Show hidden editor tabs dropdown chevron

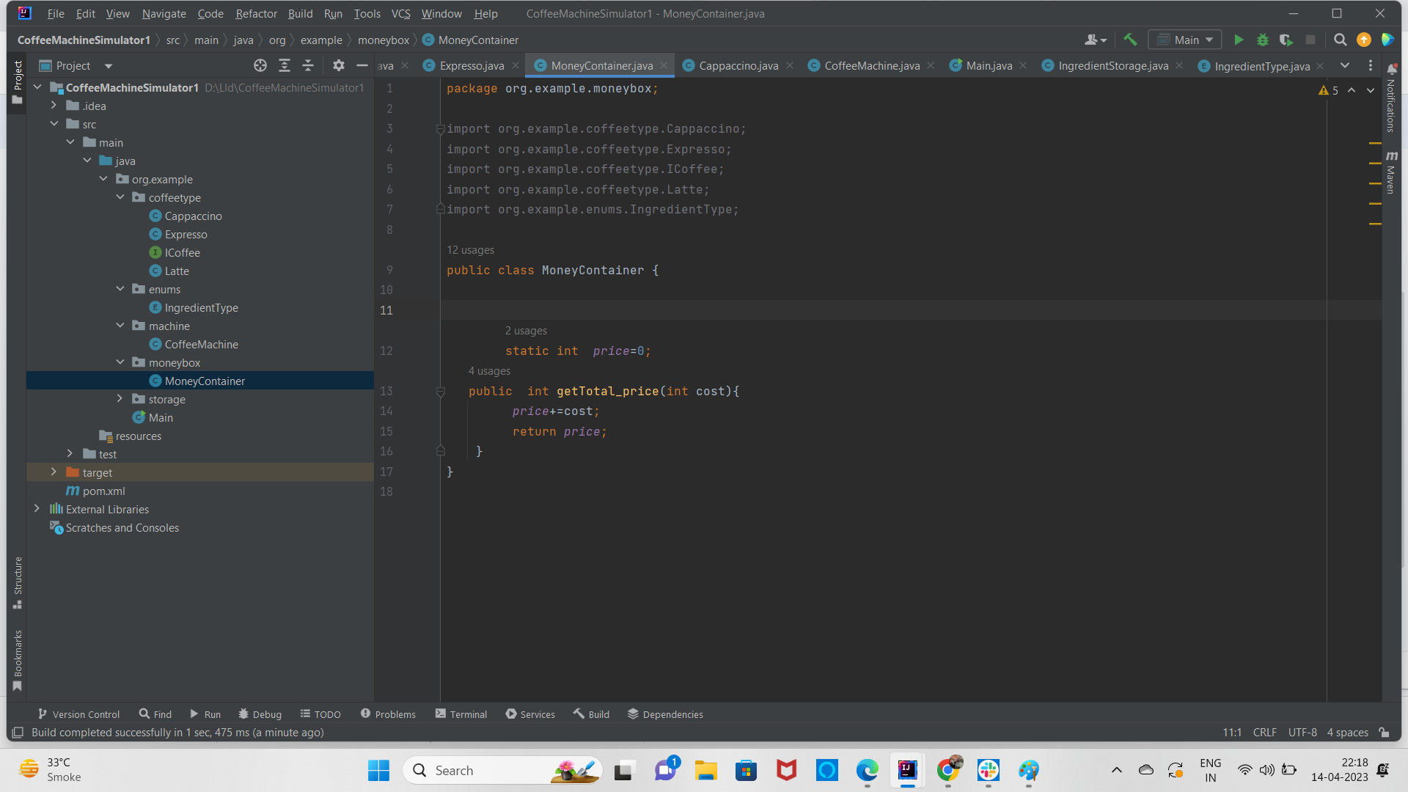point(1344,65)
